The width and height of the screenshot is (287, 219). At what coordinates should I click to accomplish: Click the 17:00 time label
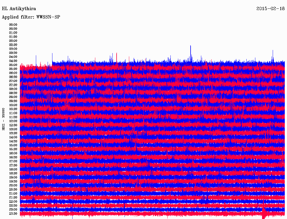(13, 161)
